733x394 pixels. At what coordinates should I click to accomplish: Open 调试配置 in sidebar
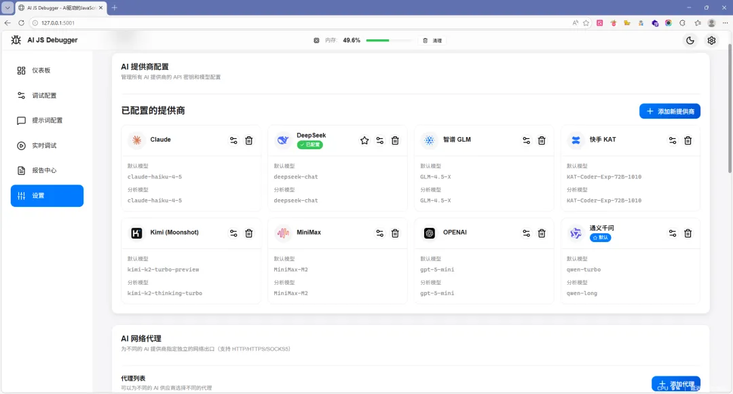pos(47,95)
